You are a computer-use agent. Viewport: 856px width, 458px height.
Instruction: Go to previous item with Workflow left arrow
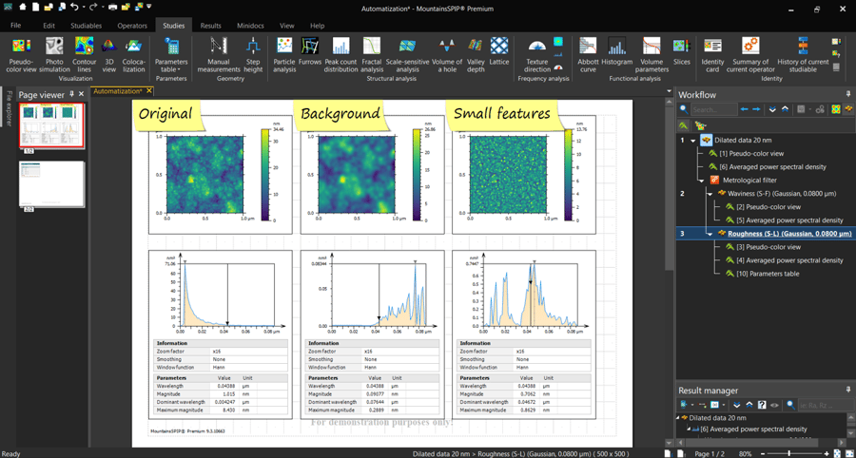coord(745,109)
